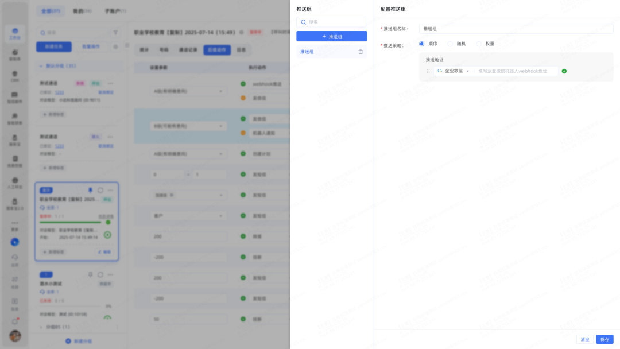Screen dimensions: 620x349
Task: Select the 权重 push strategy
Action: pyautogui.click(x=479, y=44)
